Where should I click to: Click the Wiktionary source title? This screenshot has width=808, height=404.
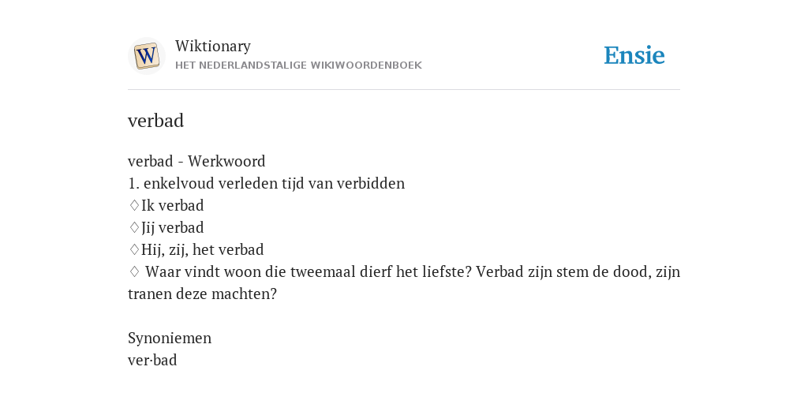click(213, 46)
